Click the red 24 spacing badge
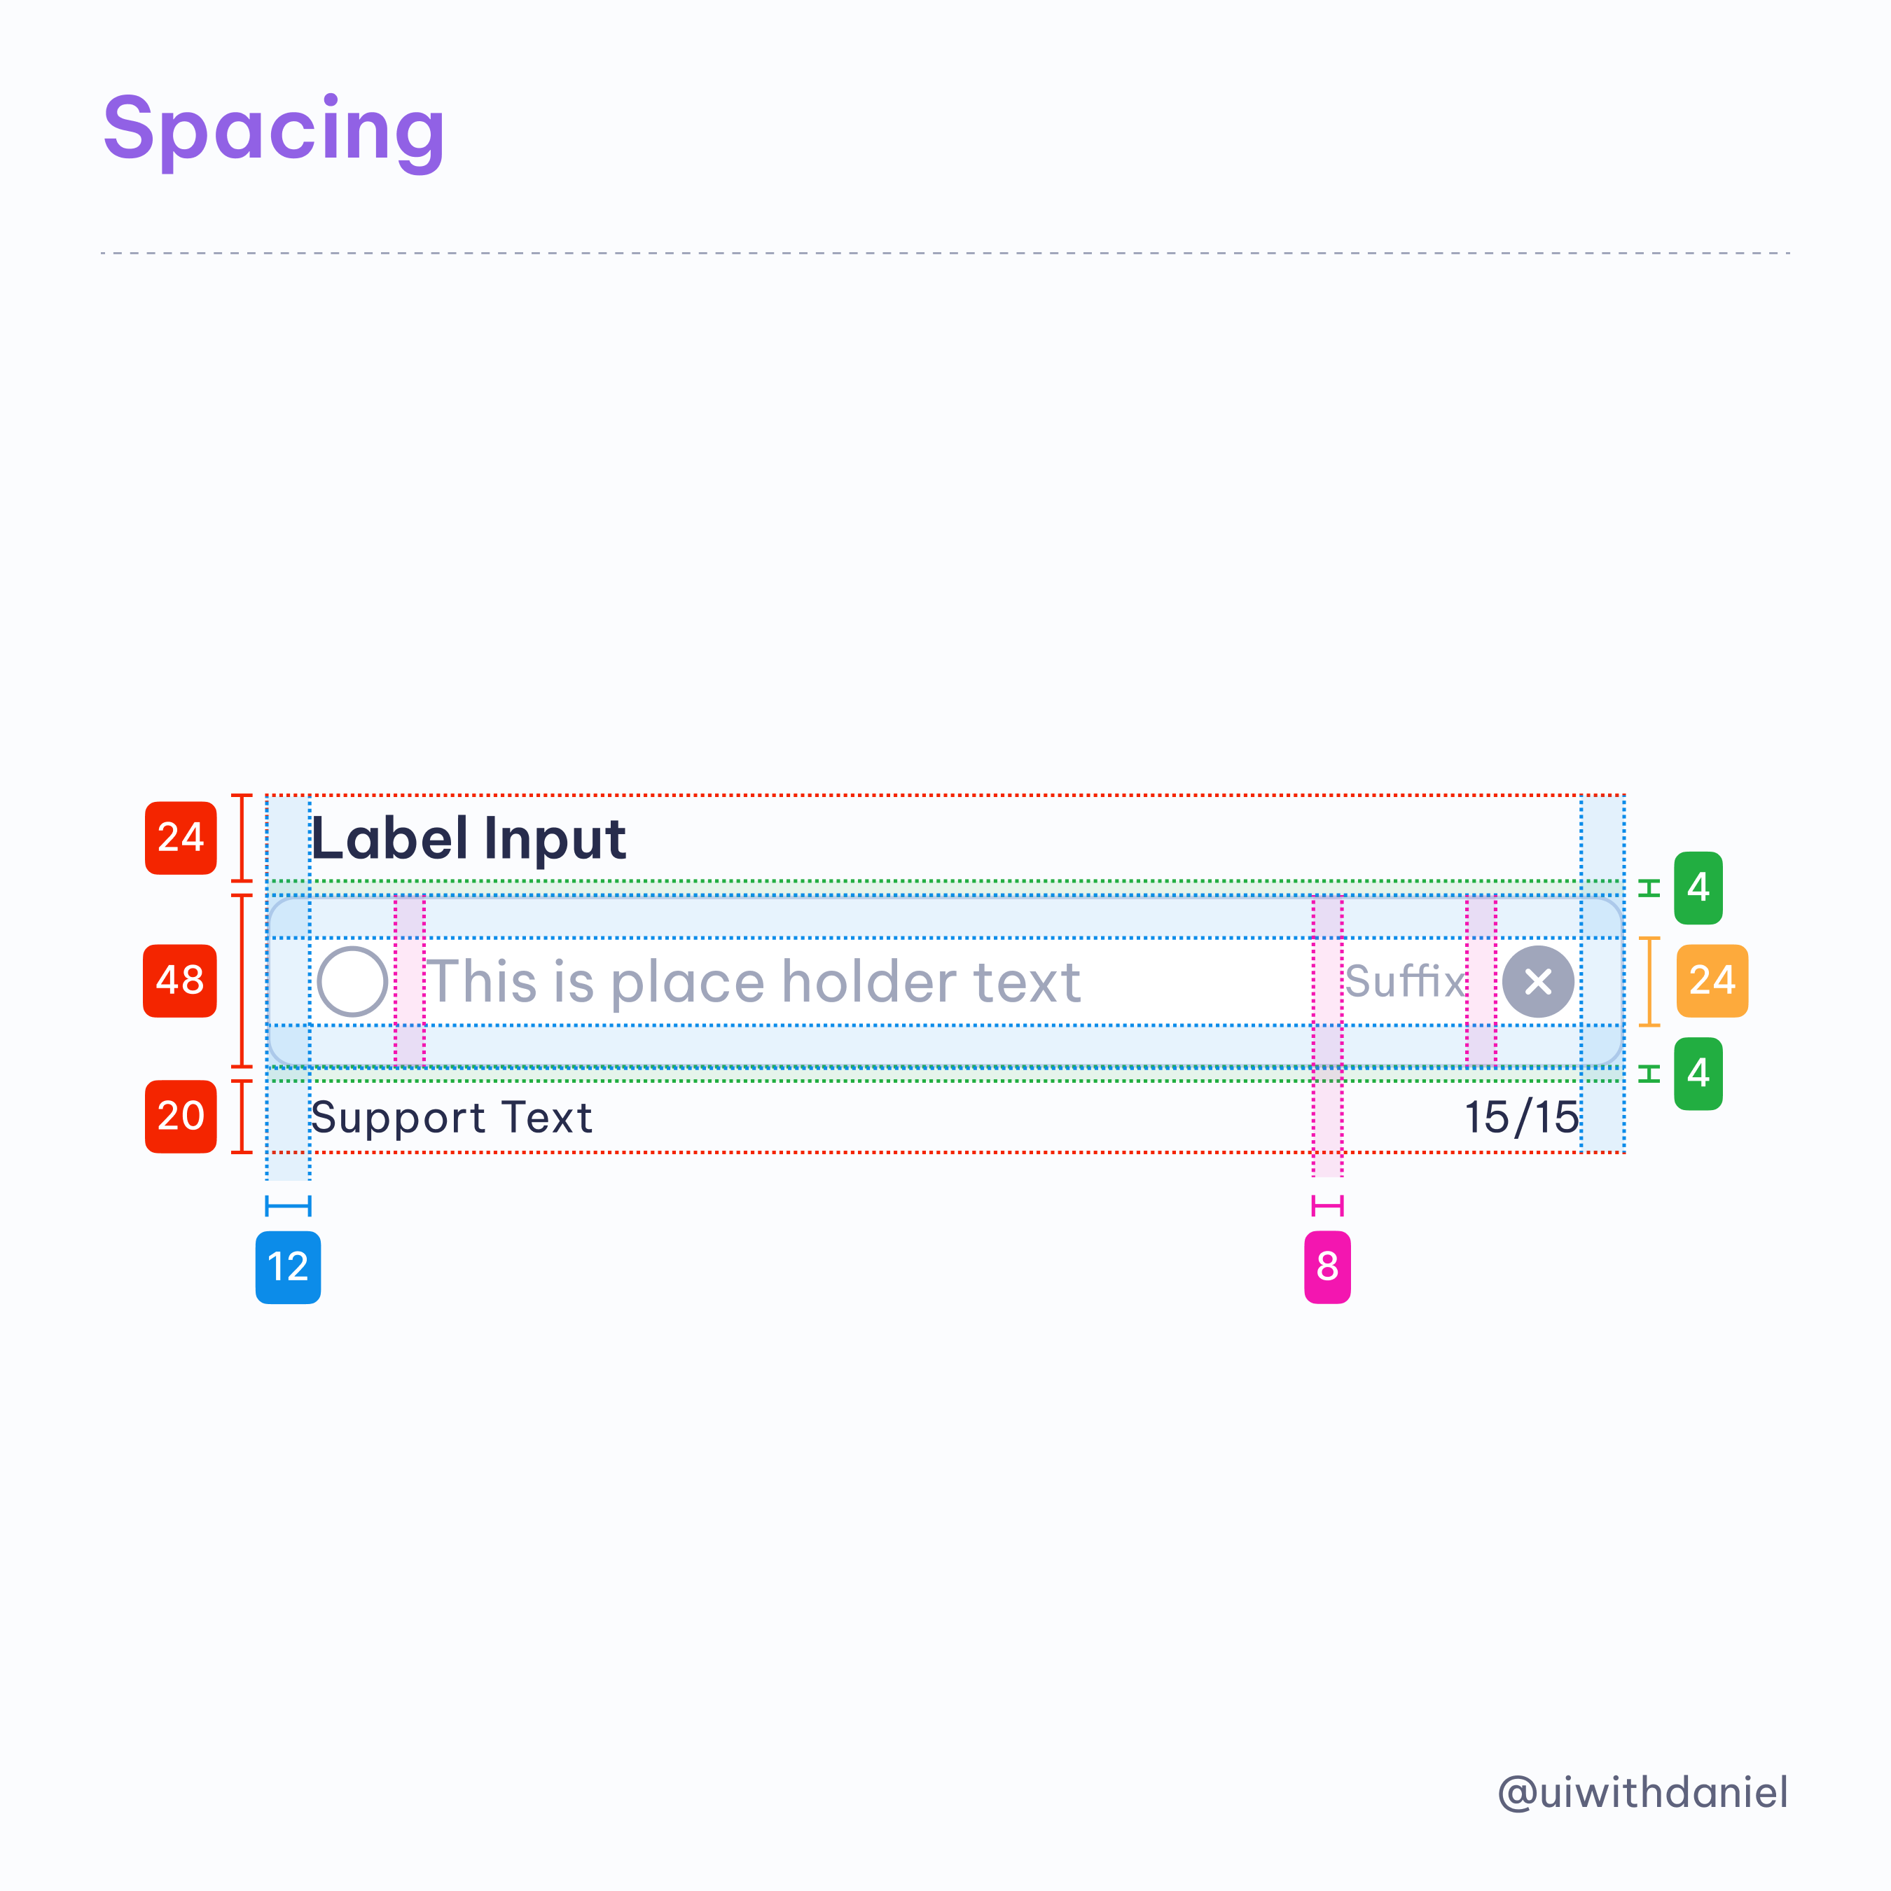This screenshot has height=1891, width=1891. click(x=180, y=838)
